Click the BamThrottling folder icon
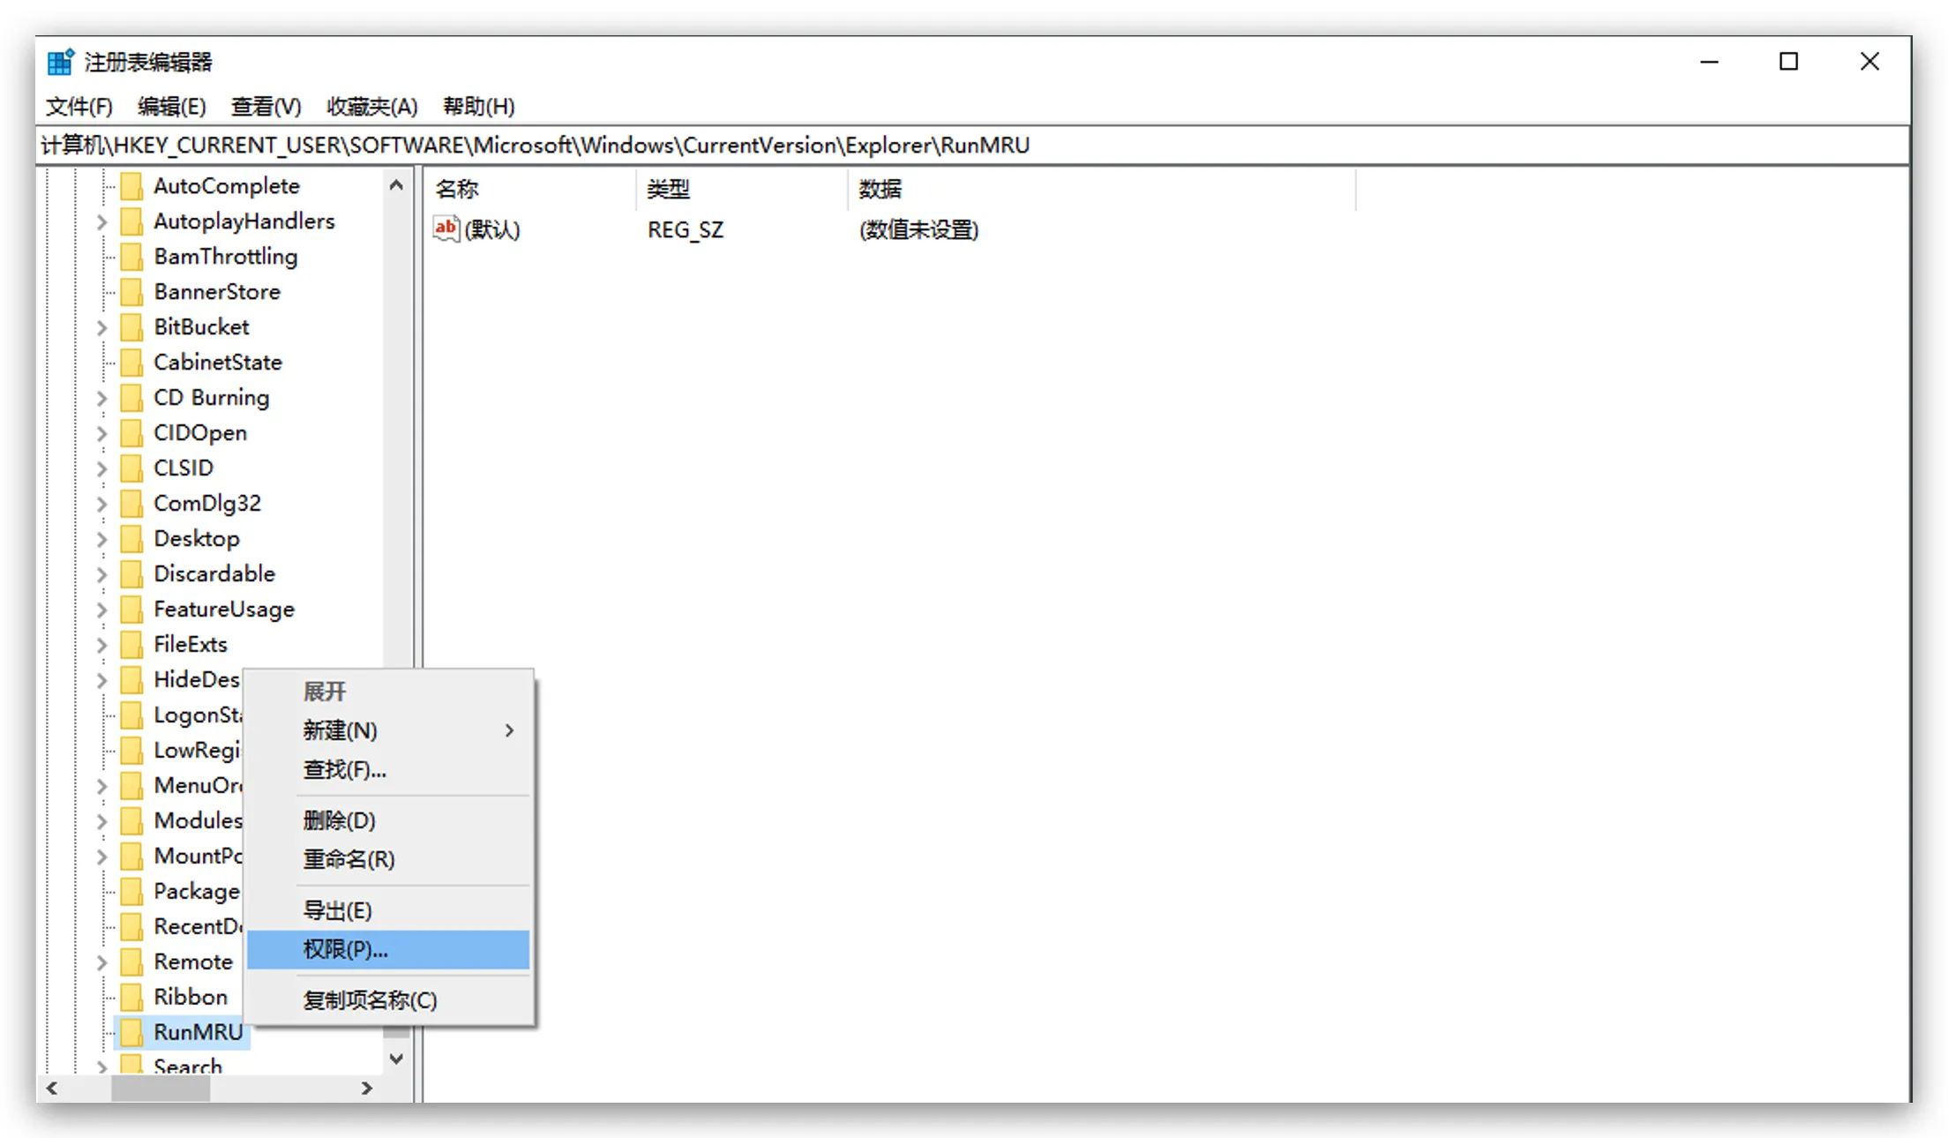 [131, 257]
